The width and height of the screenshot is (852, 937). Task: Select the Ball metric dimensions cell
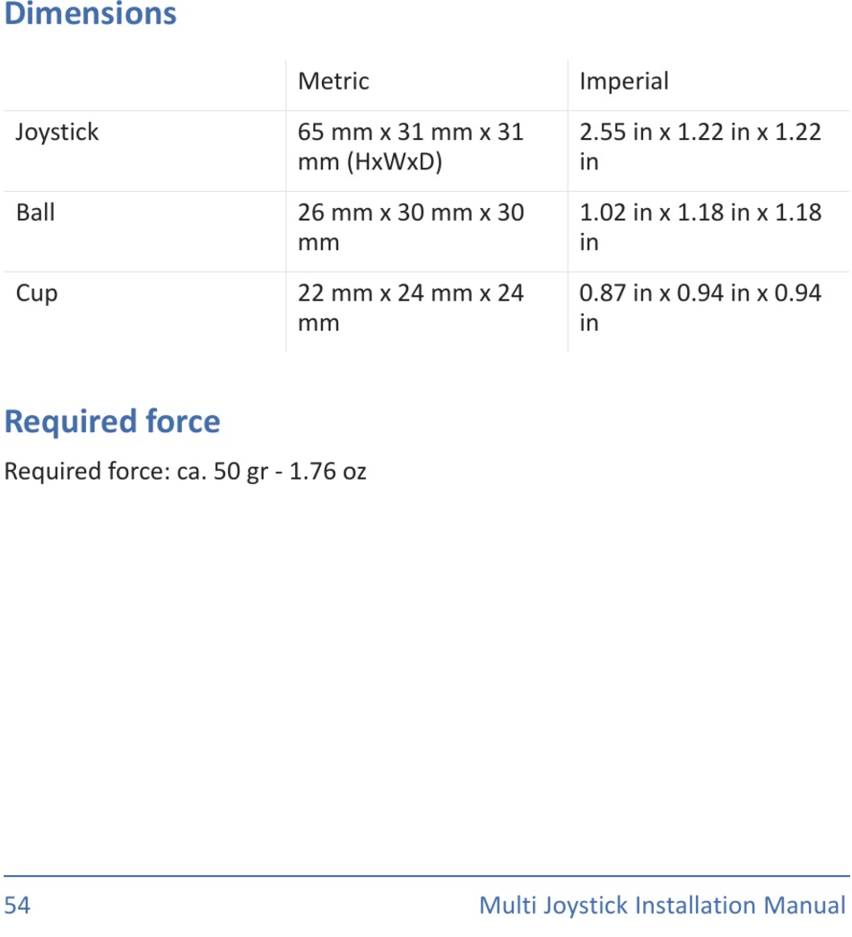coord(410,228)
